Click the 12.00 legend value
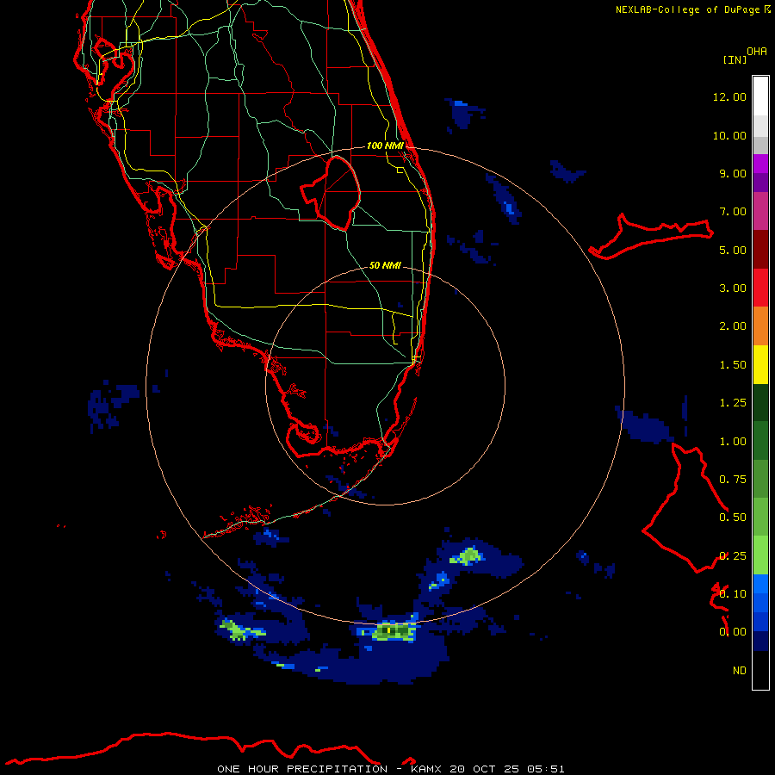Screen dimensions: 775x775 point(729,96)
